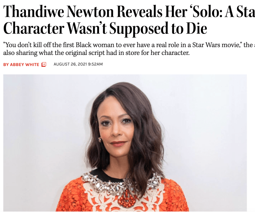Click the follow-author plus icon beside Abbey White
Image resolution: width=255 pixels, height=212 pixels.
click(44, 64)
